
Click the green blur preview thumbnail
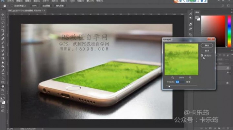(181, 59)
